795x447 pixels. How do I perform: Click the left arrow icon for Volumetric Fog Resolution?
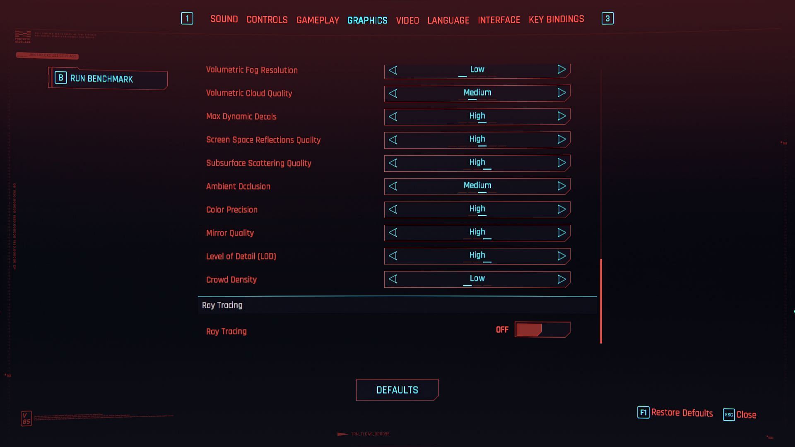(393, 69)
